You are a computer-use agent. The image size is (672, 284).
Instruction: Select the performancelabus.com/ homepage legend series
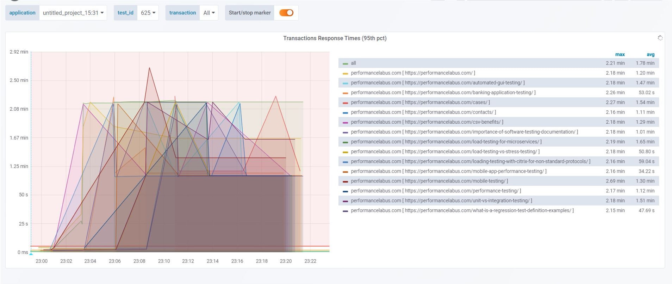click(413, 73)
